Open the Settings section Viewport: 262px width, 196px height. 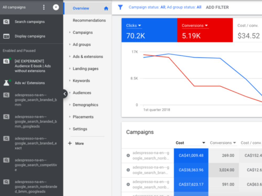point(80,129)
